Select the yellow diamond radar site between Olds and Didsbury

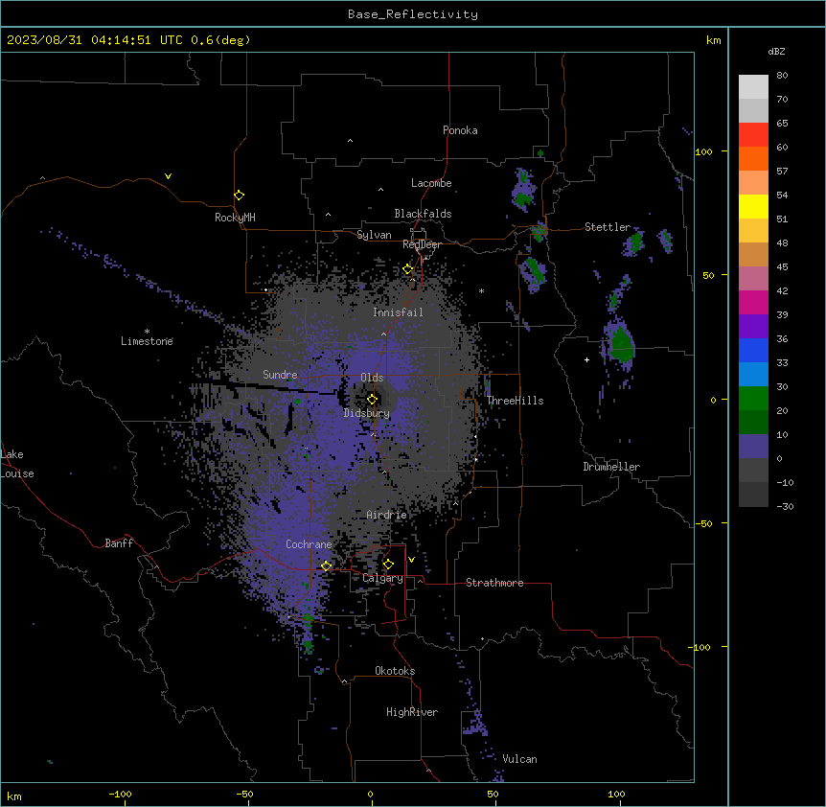click(x=372, y=400)
